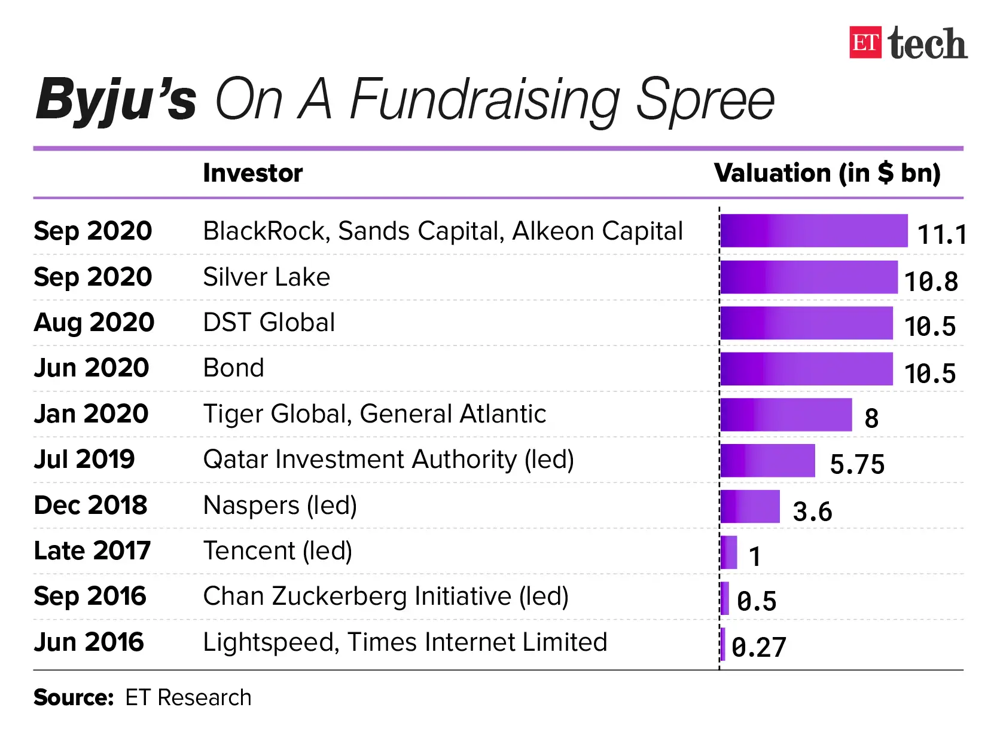Select the Qatar Investment Authority (led) text

pos(388,460)
